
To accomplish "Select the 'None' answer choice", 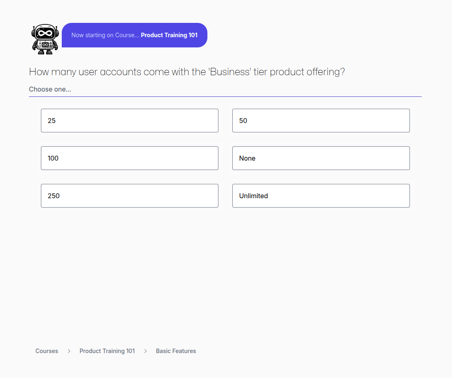I will (321, 158).
